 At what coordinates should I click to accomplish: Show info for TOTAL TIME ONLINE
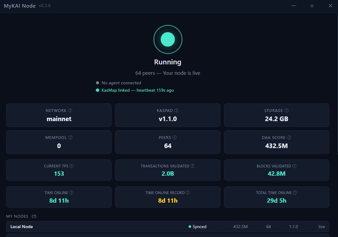(x=295, y=193)
